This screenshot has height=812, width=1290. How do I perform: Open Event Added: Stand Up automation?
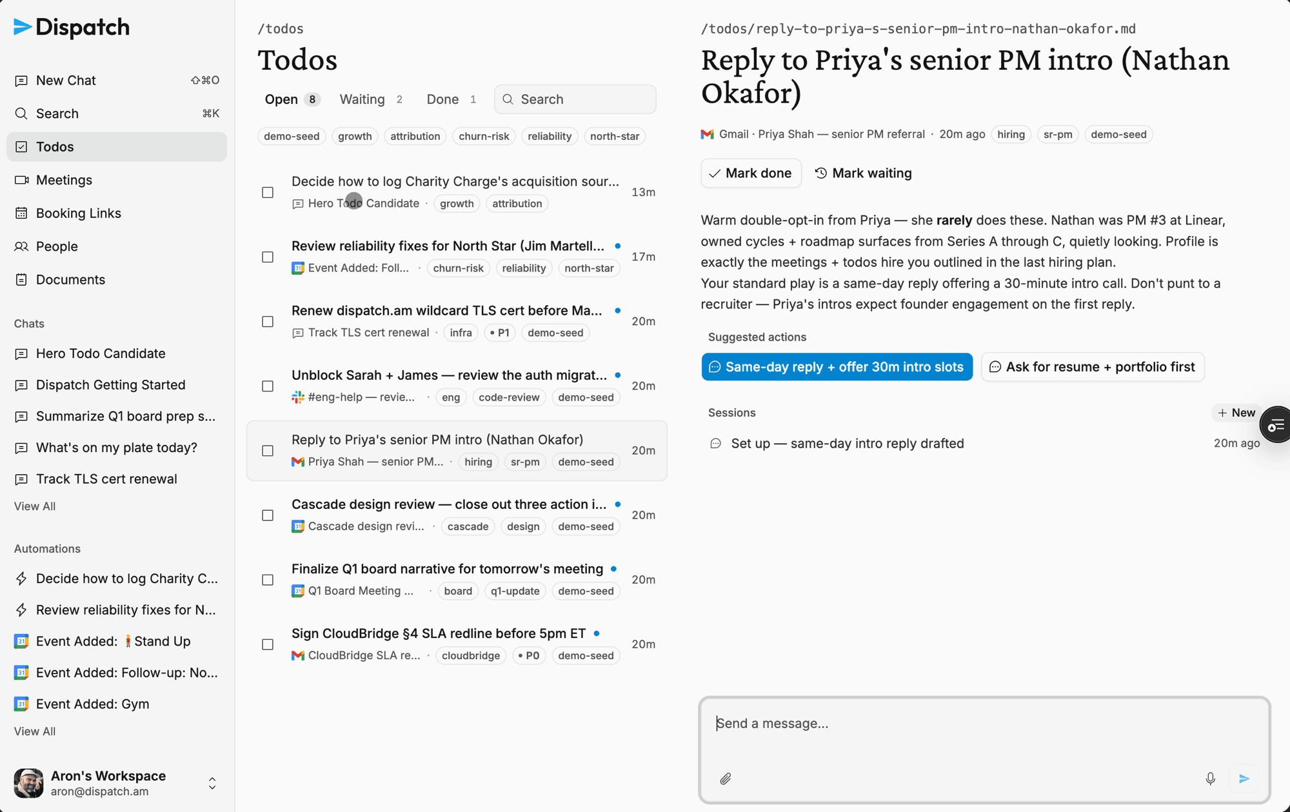tap(117, 642)
